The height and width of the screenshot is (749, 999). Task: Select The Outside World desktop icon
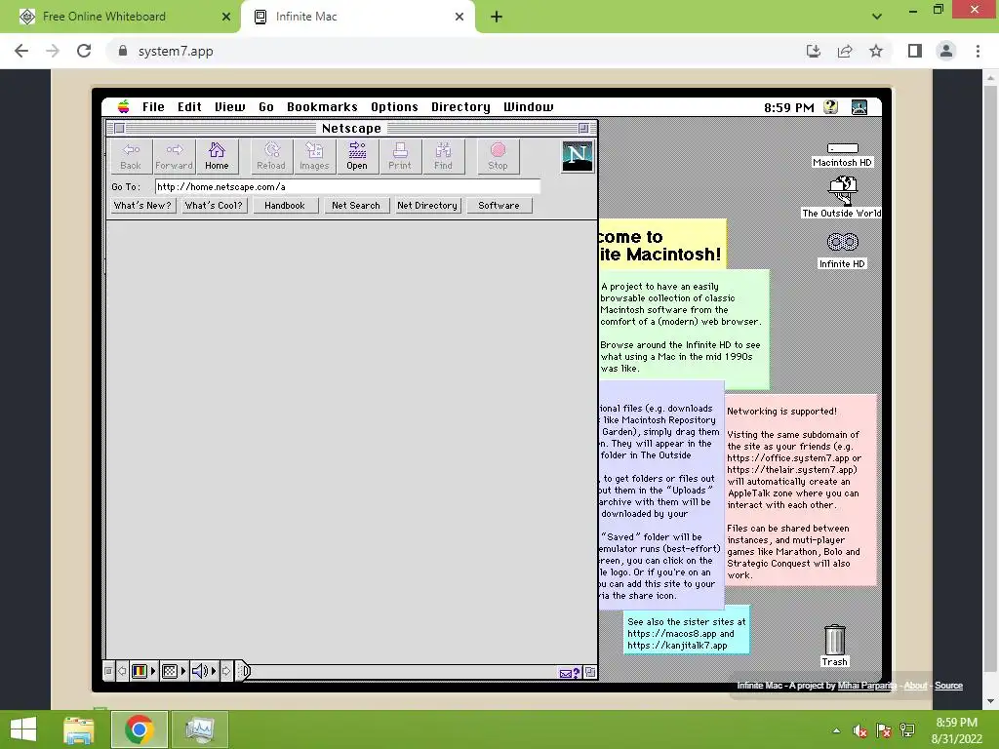coord(842,197)
